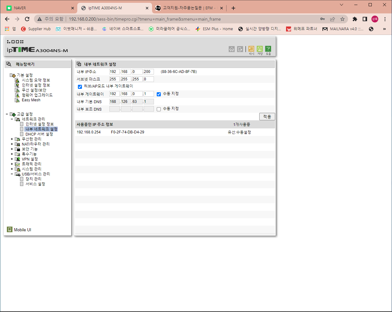Open the Mobile UI link
The width and height of the screenshot is (392, 312).
[x=22, y=230]
